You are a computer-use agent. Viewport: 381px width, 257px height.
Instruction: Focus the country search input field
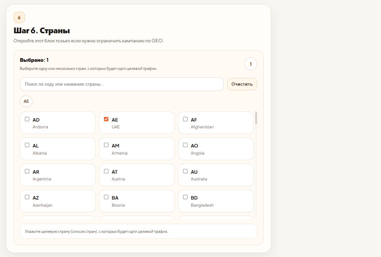[x=122, y=84]
